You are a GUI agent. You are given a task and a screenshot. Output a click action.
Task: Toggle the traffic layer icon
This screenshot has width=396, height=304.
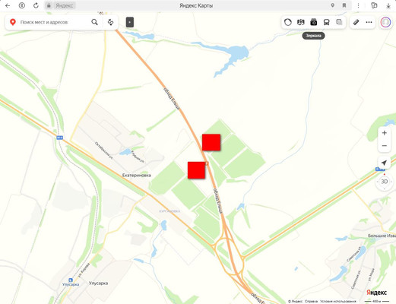point(288,22)
